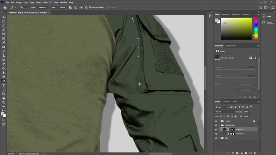Select the Crop tool
The height and width of the screenshot is (155, 276).
pos(3,34)
